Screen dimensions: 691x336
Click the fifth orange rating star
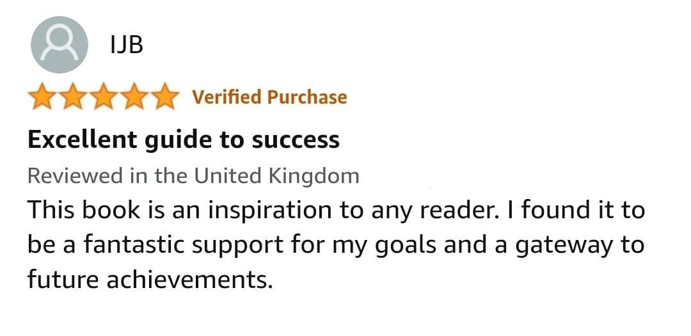click(x=164, y=96)
